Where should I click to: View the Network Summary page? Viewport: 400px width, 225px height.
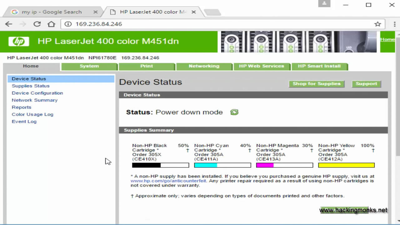point(35,100)
